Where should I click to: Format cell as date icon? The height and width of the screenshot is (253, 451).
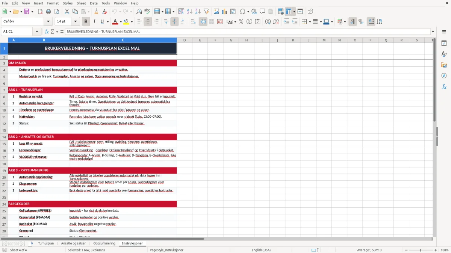coord(257,22)
